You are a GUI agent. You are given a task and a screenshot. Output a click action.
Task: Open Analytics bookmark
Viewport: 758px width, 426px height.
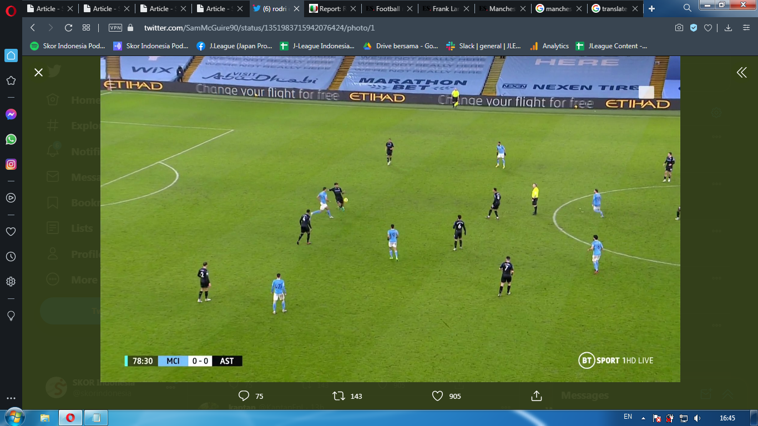click(550, 46)
